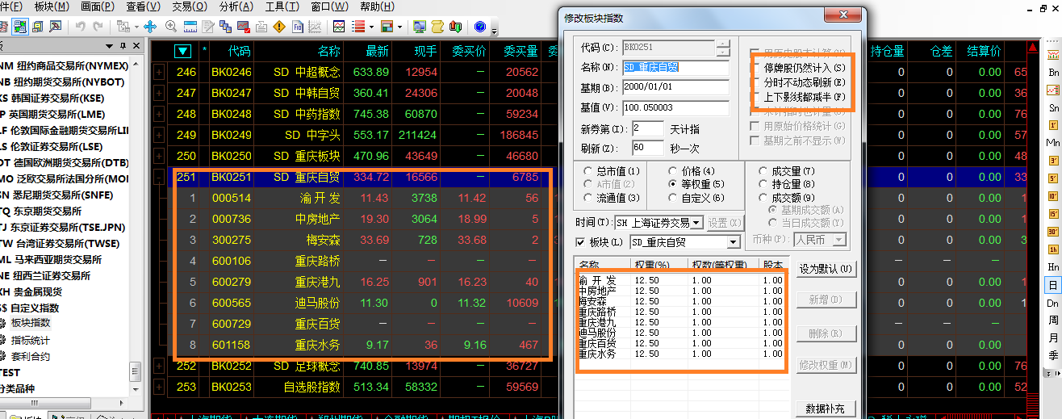Click the magnifier zoom-in toolbar icon
The image size is (1062, 419).
(x=171, y=27)
